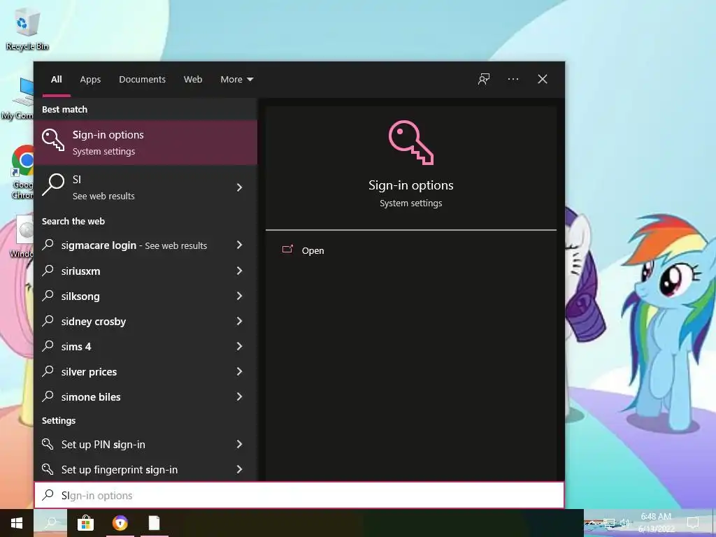
Task: Expand chevron for Set up fingerprint sign-in
Action: pyautogui.click(x=239, y=469)
